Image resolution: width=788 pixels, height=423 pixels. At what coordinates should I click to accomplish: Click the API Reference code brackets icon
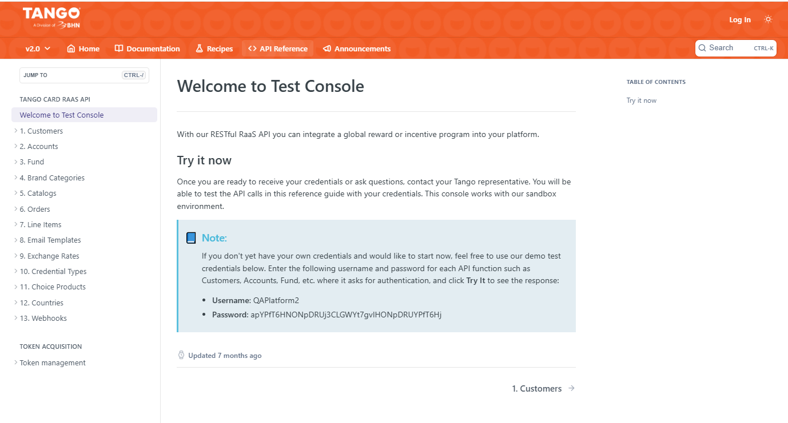tap(252, 49)
